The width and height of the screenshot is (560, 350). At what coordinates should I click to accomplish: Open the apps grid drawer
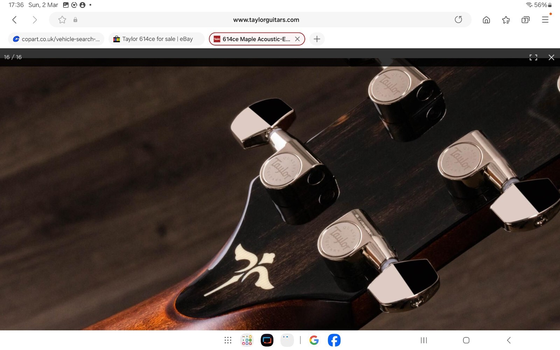pos(228,340)
